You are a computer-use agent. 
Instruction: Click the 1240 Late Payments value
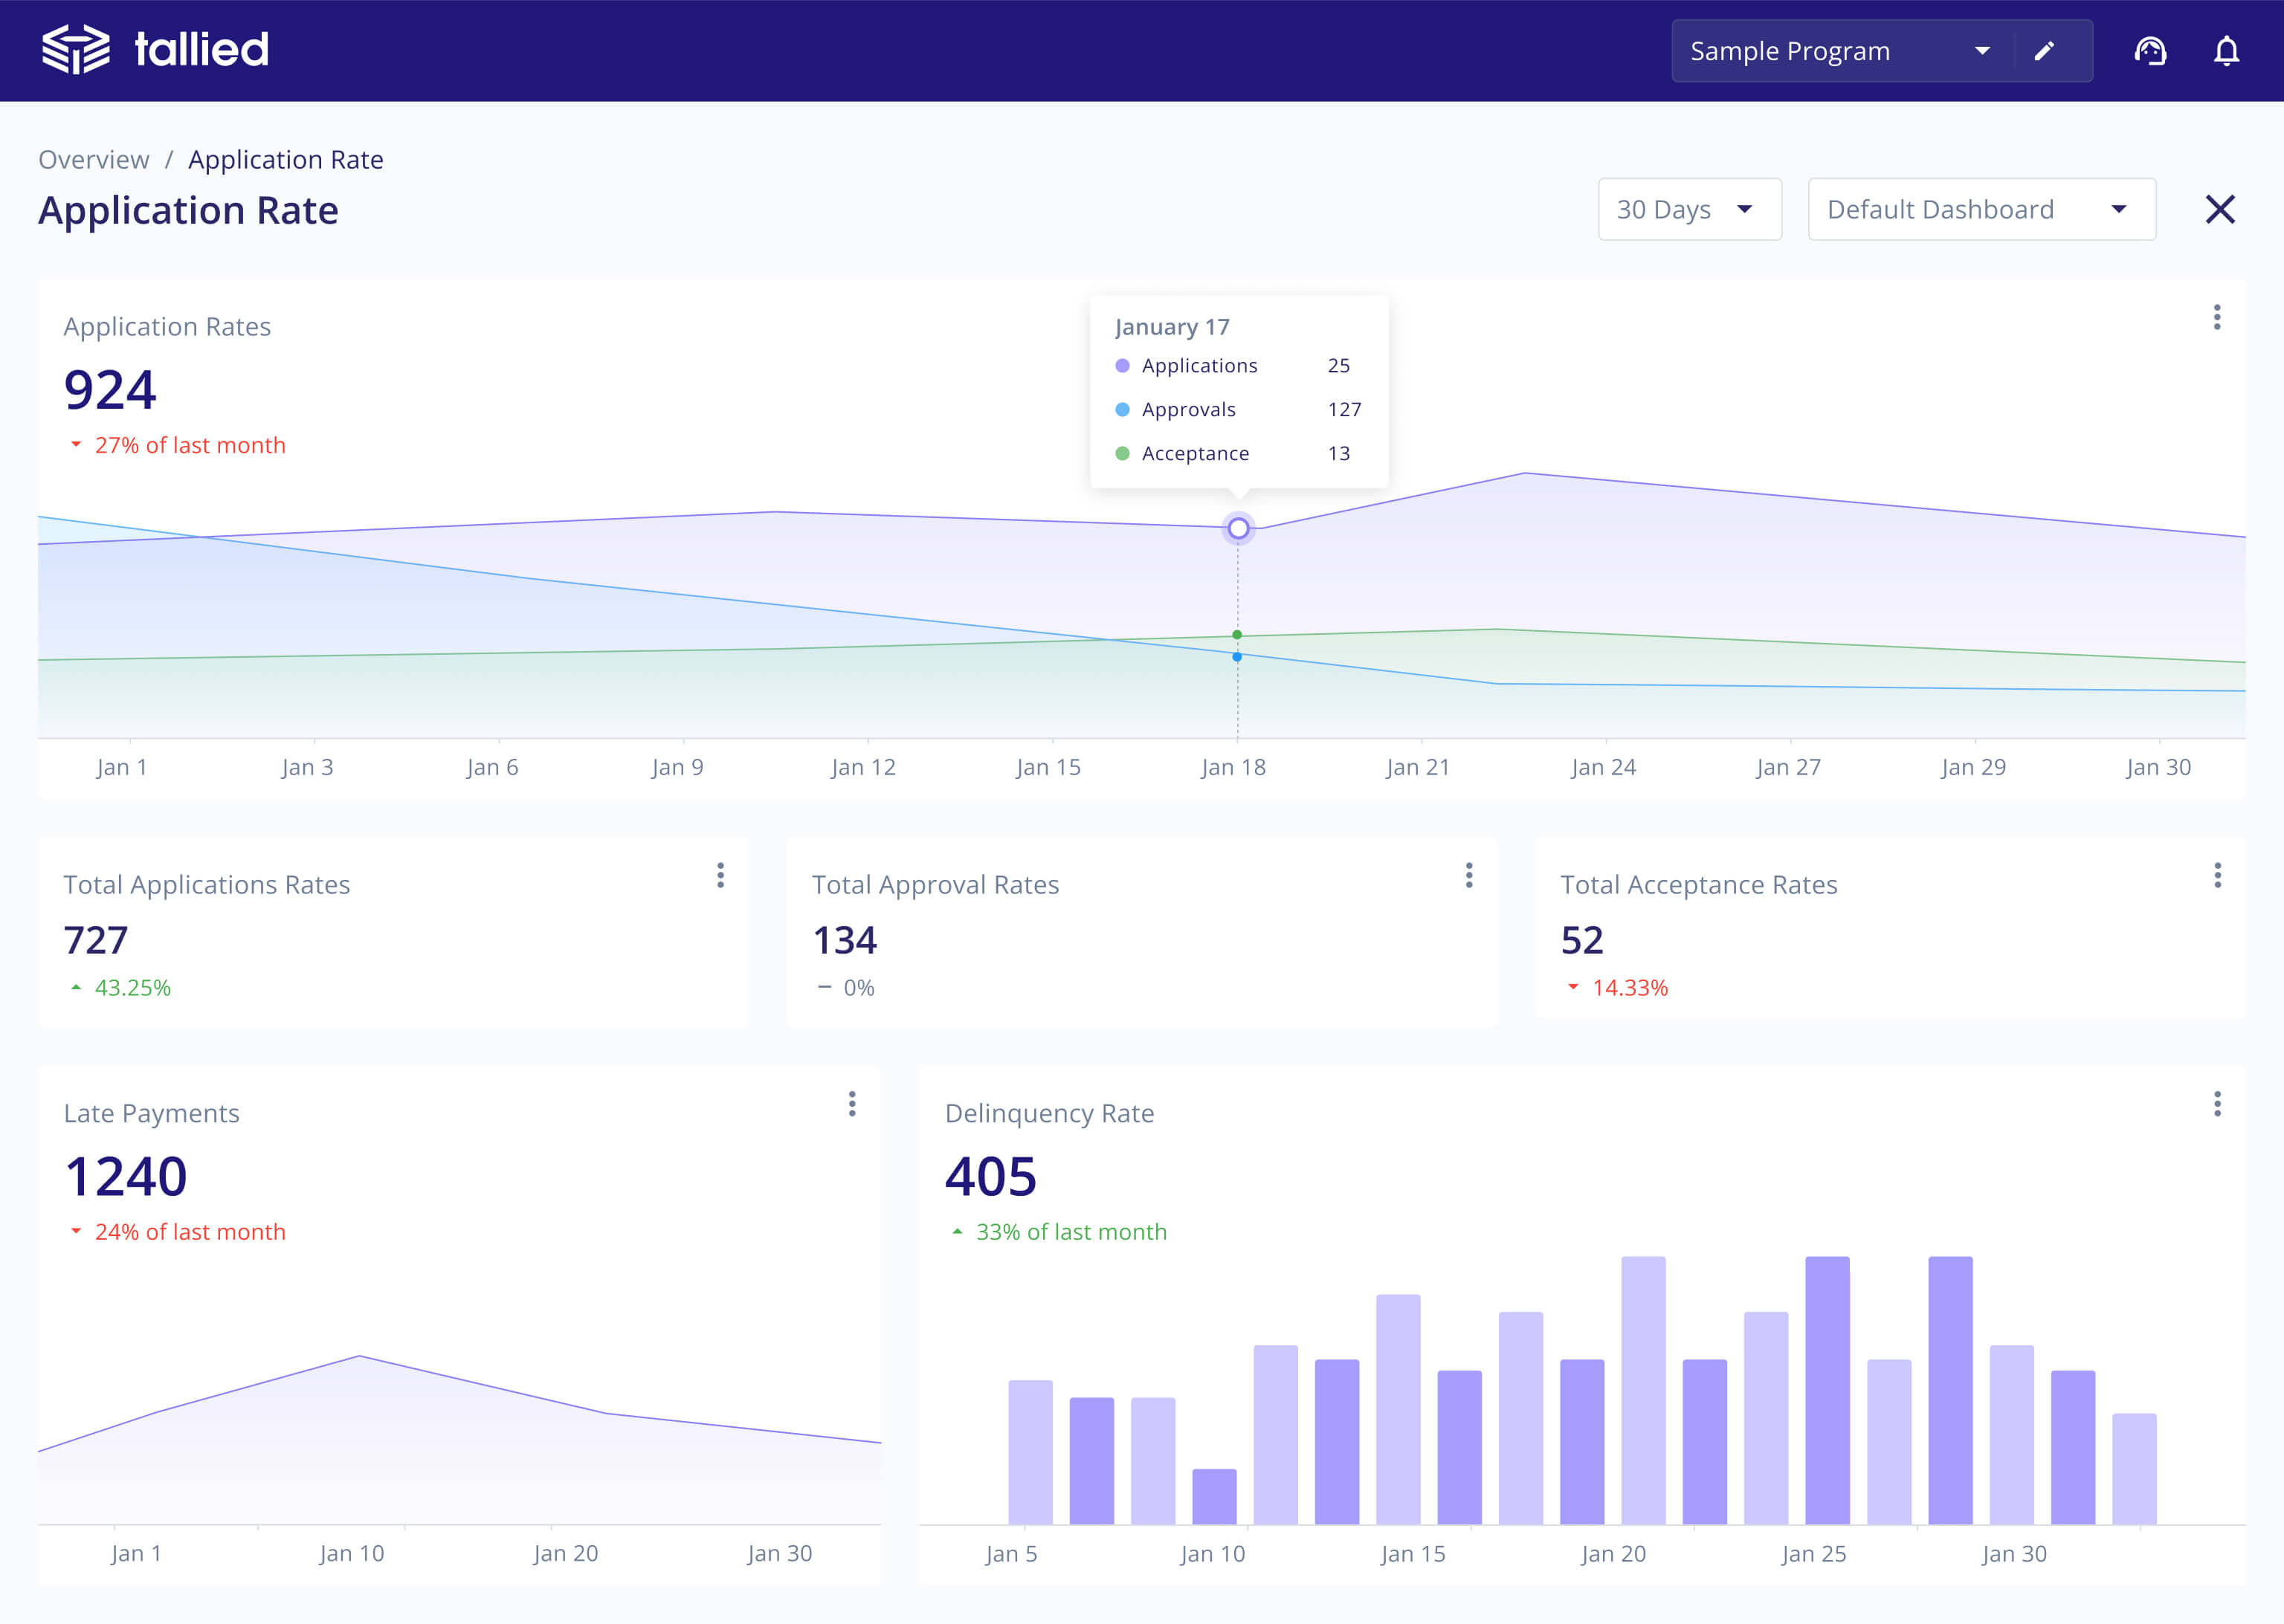point(125,1176)
